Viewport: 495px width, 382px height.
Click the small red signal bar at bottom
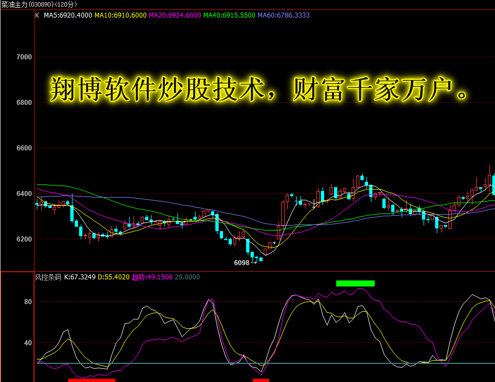(x=261, y=380)
